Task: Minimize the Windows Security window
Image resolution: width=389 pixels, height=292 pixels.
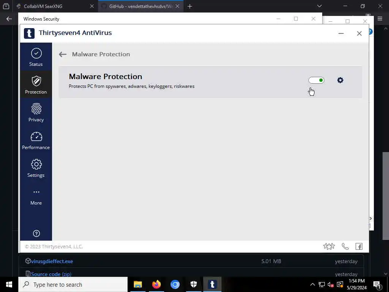Action: click(x=278, y=19)
